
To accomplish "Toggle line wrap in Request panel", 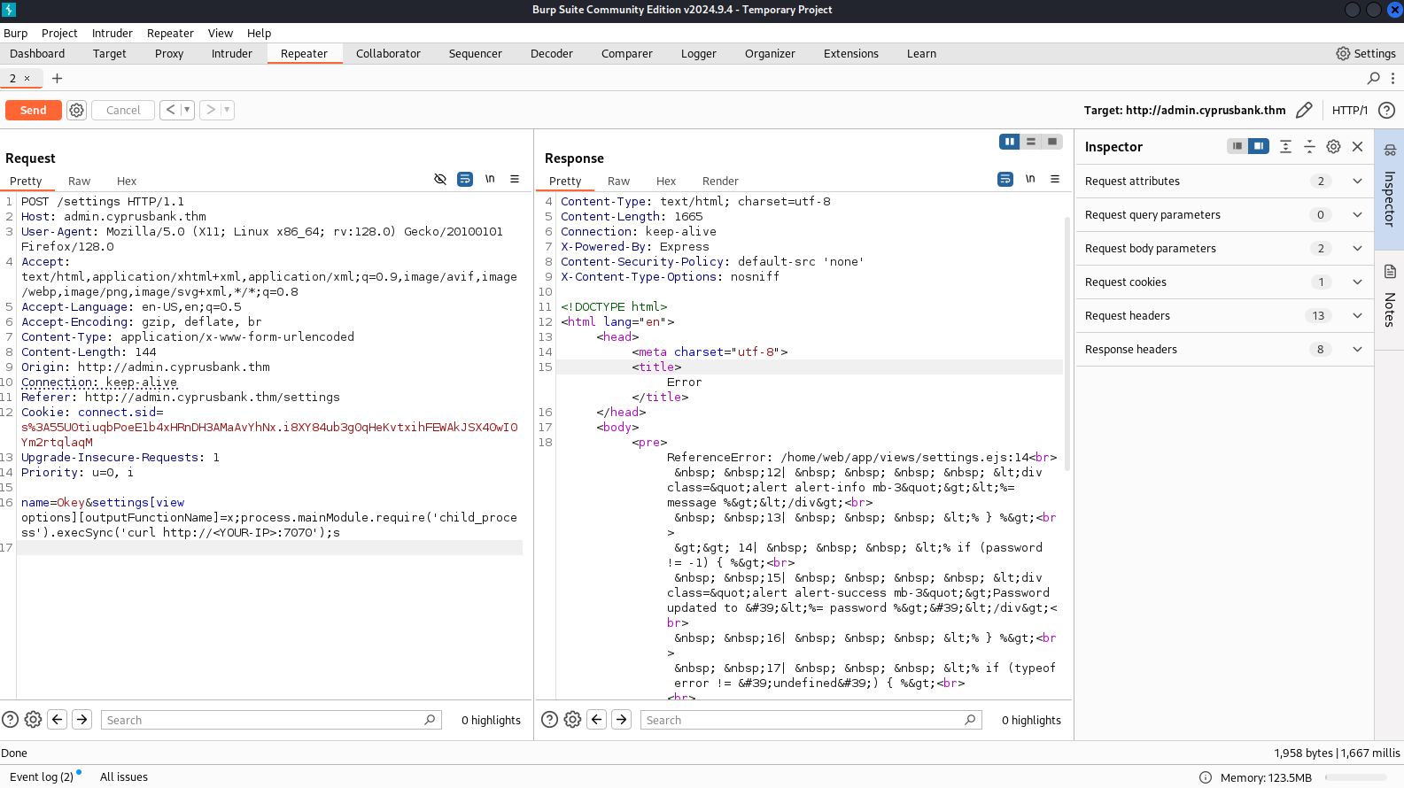I will tap(465, 179).
